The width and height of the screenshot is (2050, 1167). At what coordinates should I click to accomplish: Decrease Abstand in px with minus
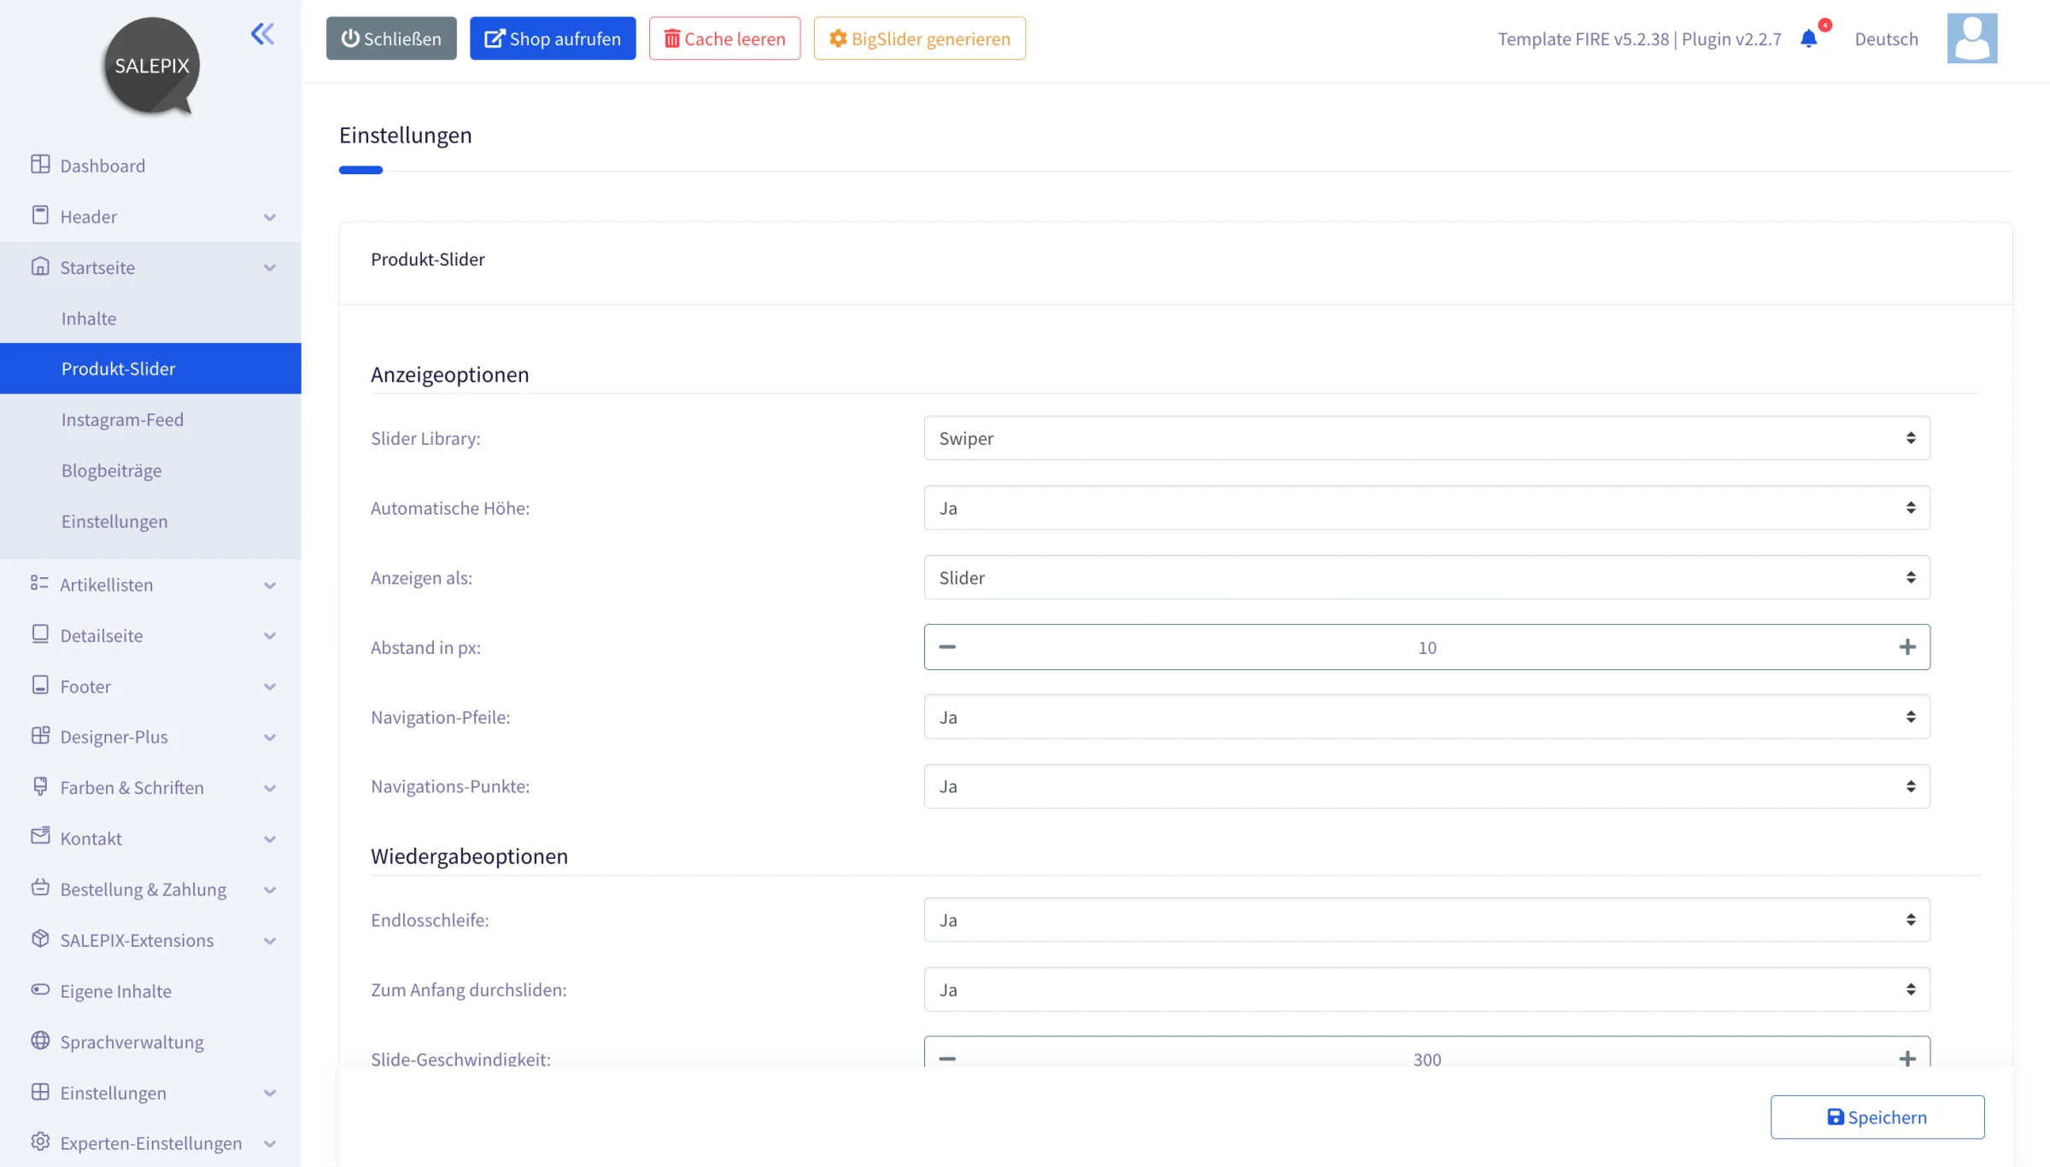click(x=947, y=647)
